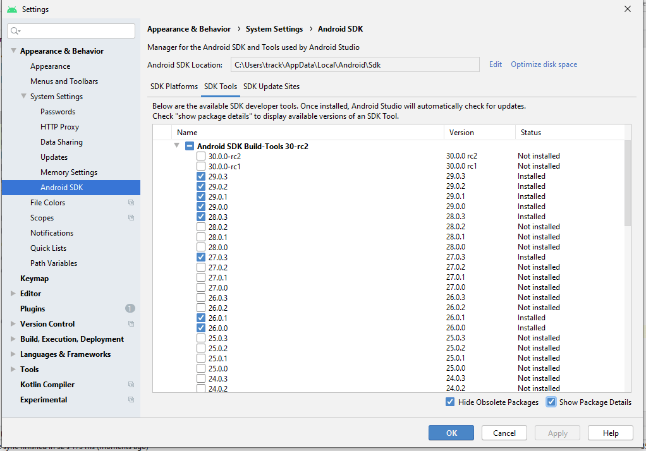Click the project-level icon next to Scopes
The width and height of the screenshot is (646, 451).
(x=131, y=218)
